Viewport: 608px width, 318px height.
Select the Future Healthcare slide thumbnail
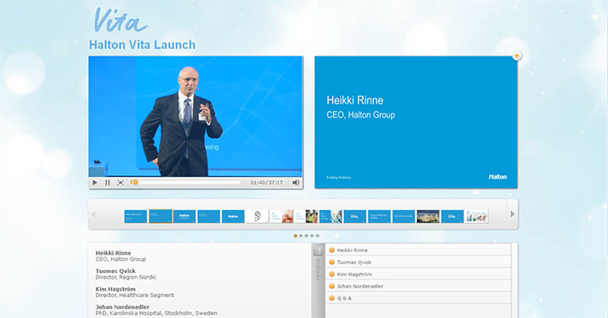[x=379, y=216]
